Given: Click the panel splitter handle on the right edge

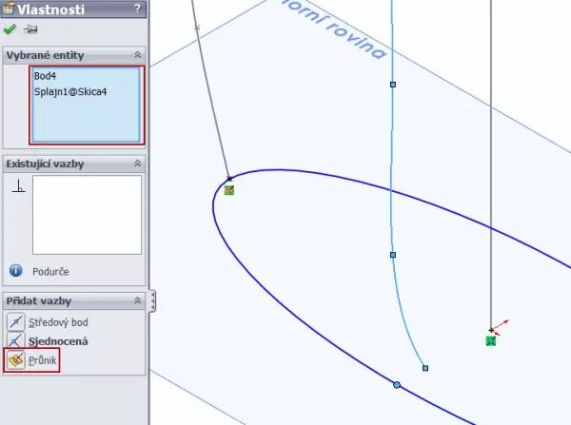Looking at the screenshot, I should point(152,301).
